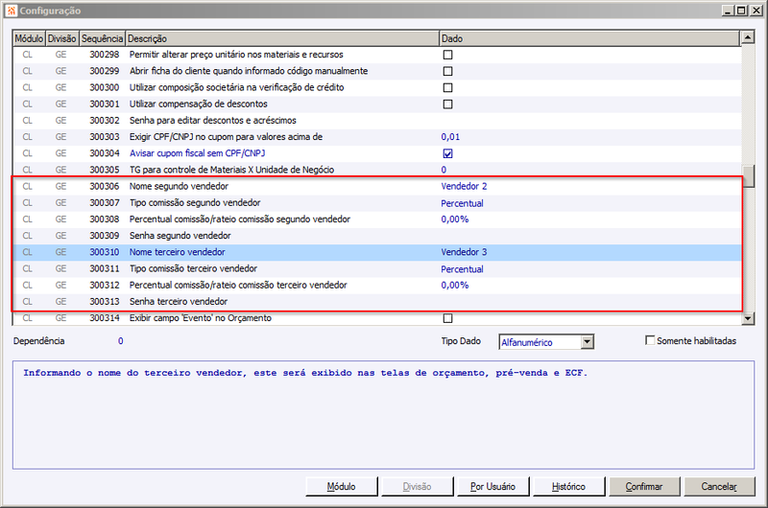Click the Módulo column header
The image size is (768, 508).
(x=29, y=38)
